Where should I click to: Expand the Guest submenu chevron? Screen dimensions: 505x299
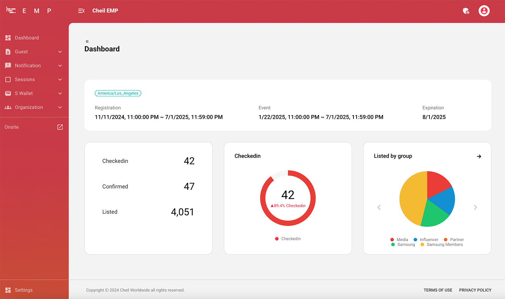(x=60, y=52)
